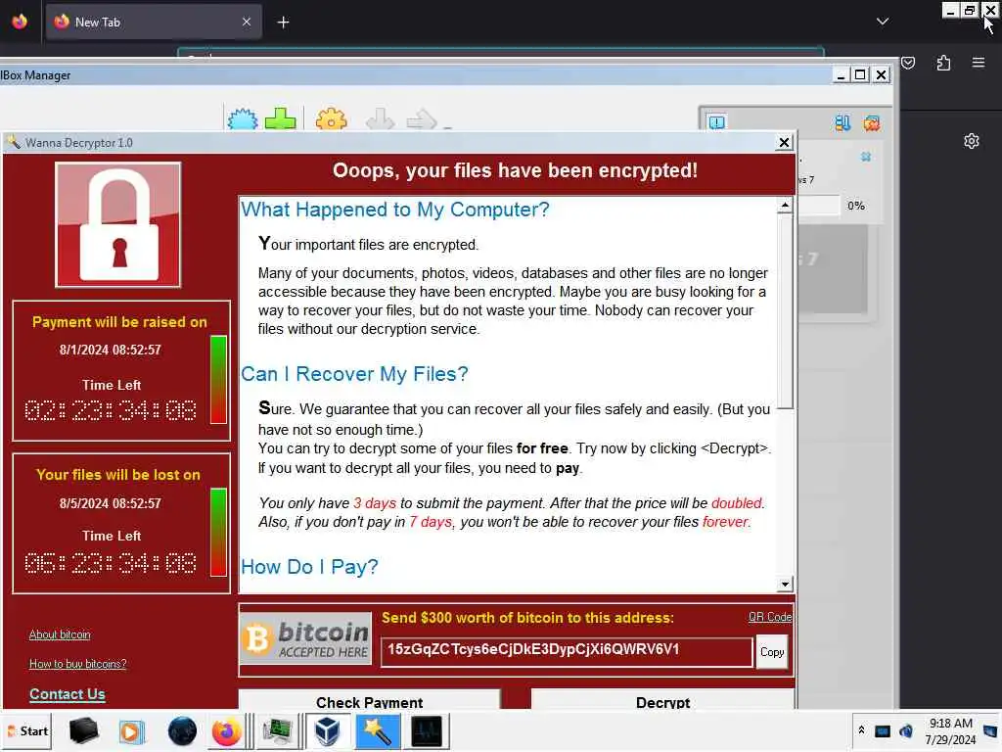Click the files lost countdown color bar

click(218, 532)
